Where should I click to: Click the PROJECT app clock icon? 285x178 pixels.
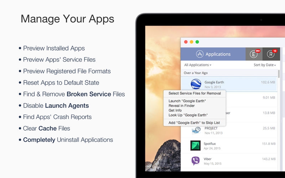pos(196,130)
